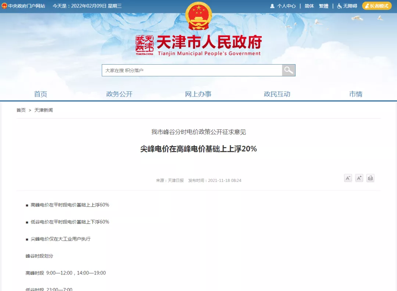Click 天津新闻 in the breadcrumb
Image resolution: width=397 pixels, height=291 pixels.
tap(44, 110)
